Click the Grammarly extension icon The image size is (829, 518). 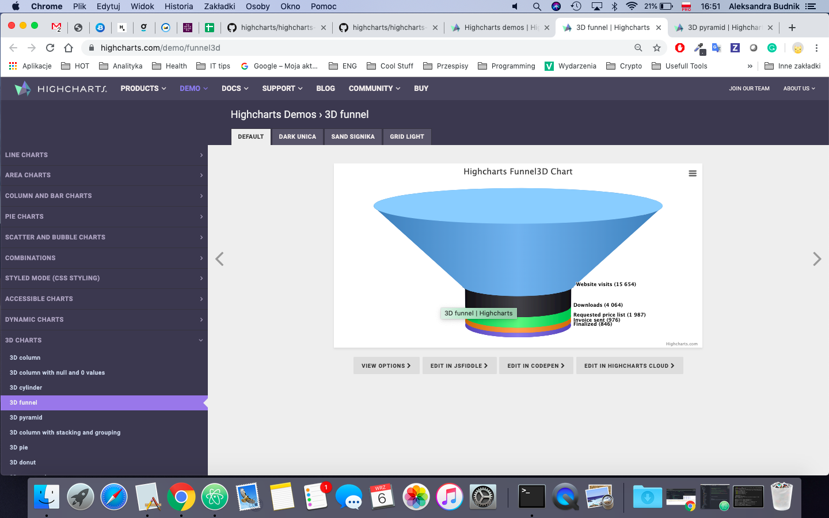pyautogui.click(x=772, y=48)
